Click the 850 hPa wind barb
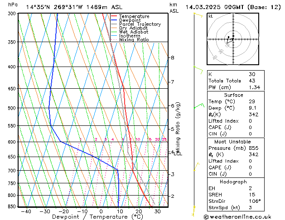Viewport: 285px width, 220px height. (193, 211)
